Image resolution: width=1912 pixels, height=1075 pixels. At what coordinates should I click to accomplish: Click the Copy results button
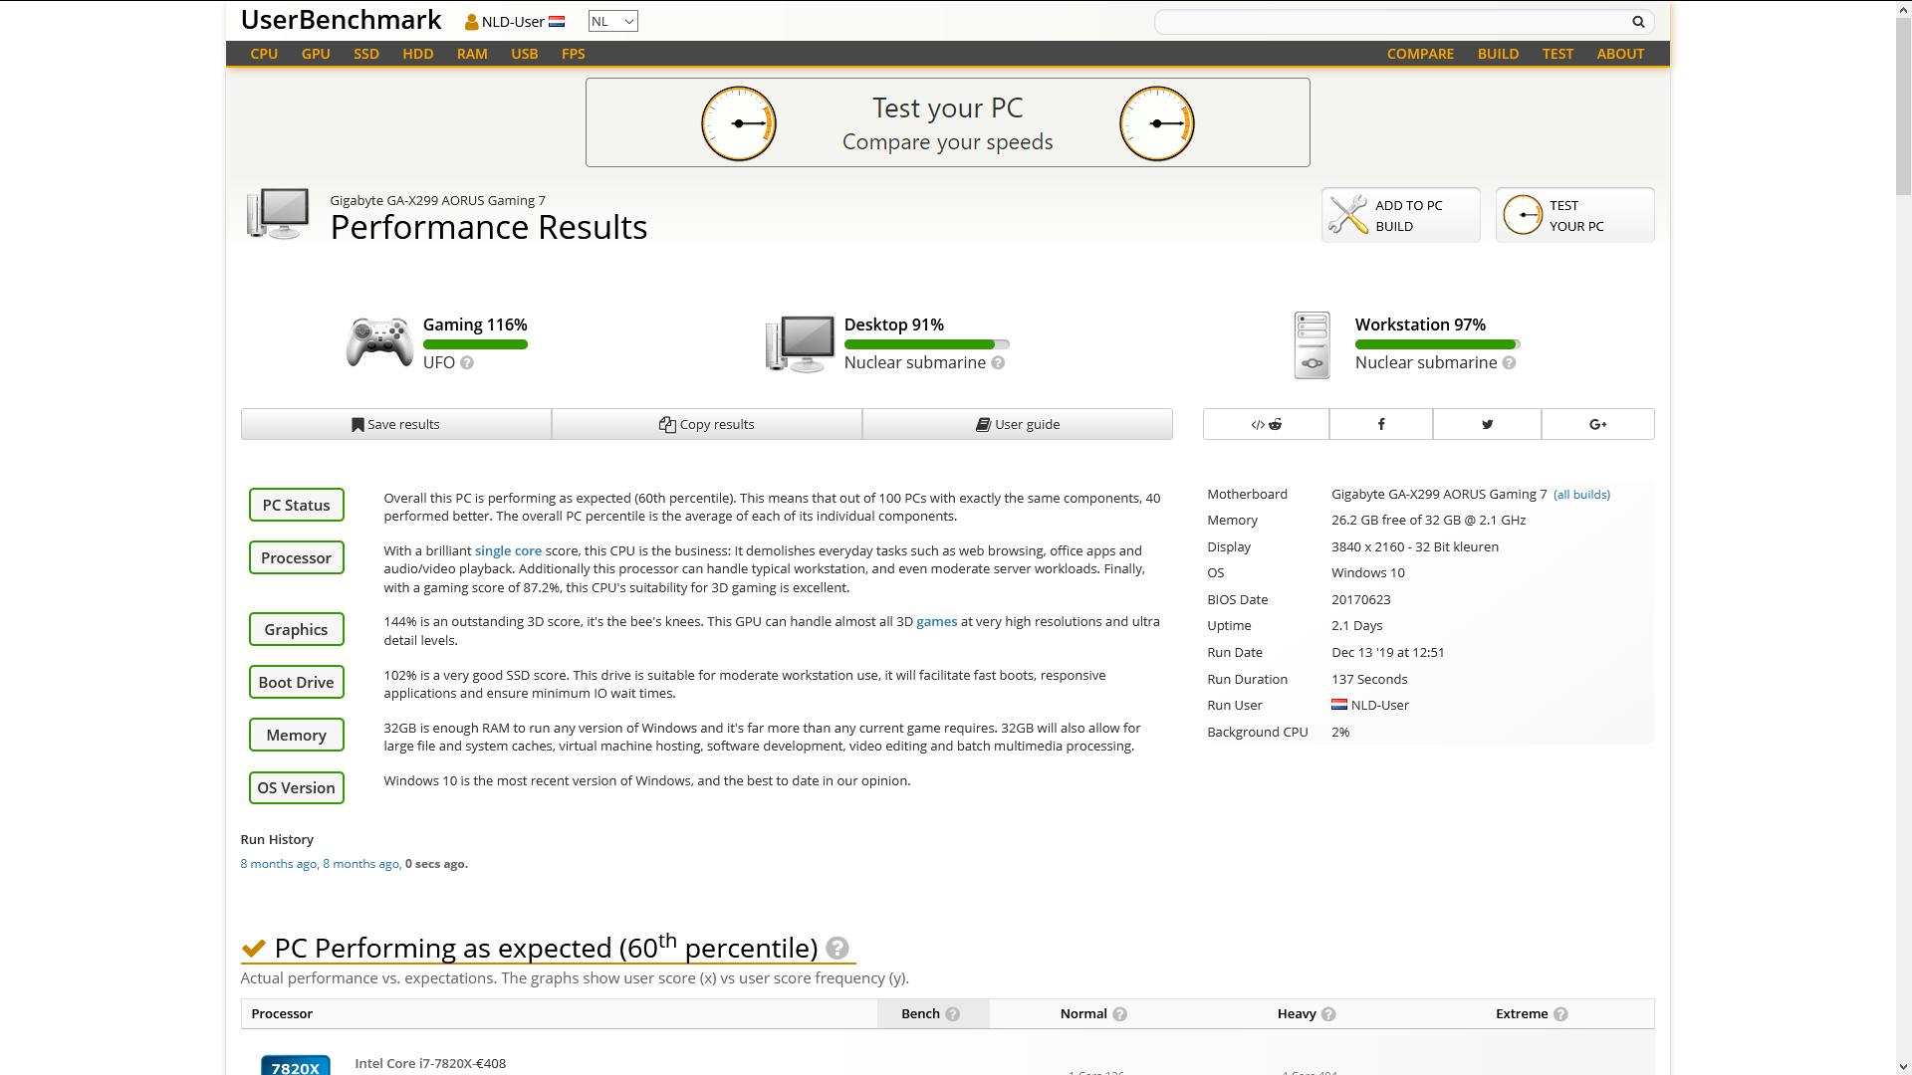tap(707, 423)
